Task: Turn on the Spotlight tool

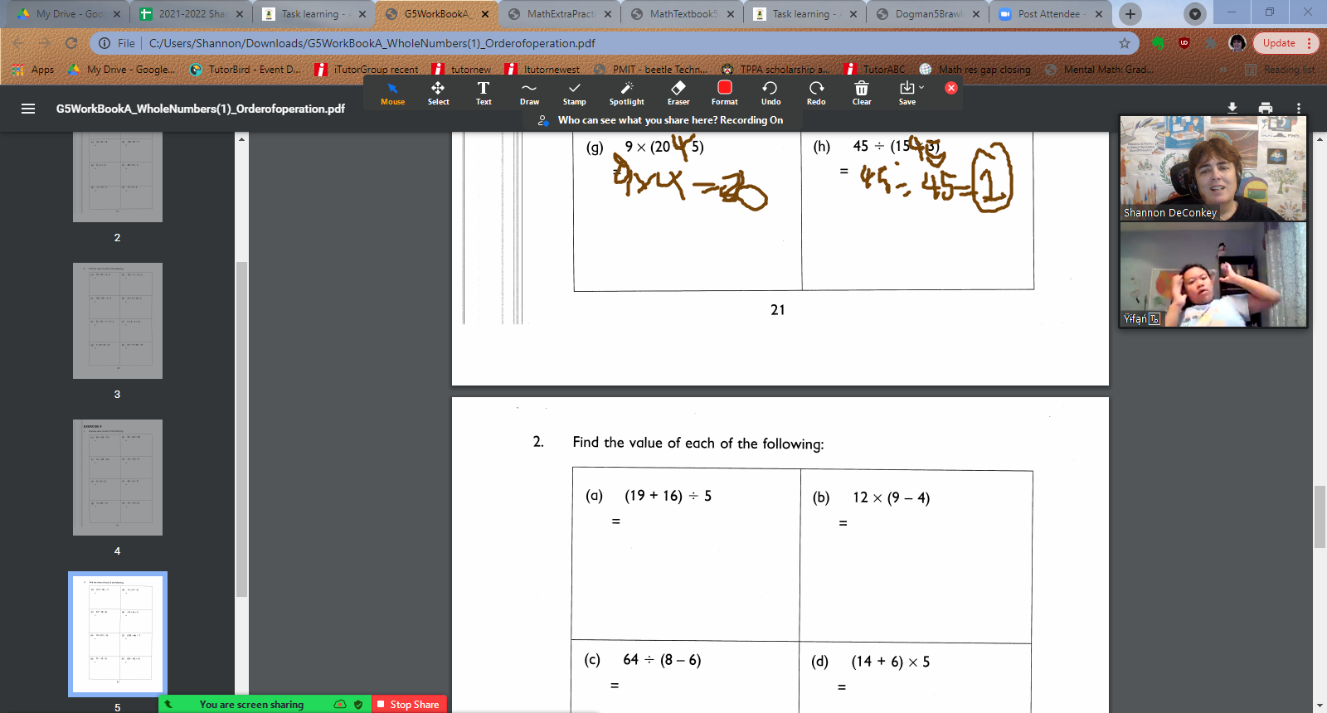Action: click(x=626, y=93)
